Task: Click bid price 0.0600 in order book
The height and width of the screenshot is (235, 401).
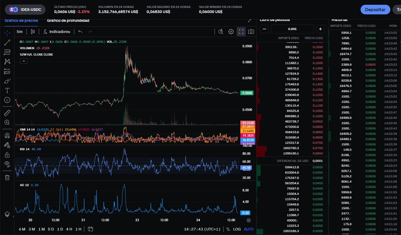Action: [317, 167]
